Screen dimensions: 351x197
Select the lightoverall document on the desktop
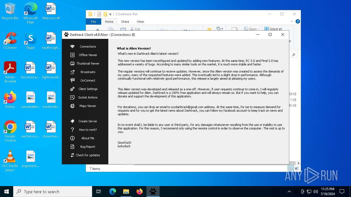point(51,71)
